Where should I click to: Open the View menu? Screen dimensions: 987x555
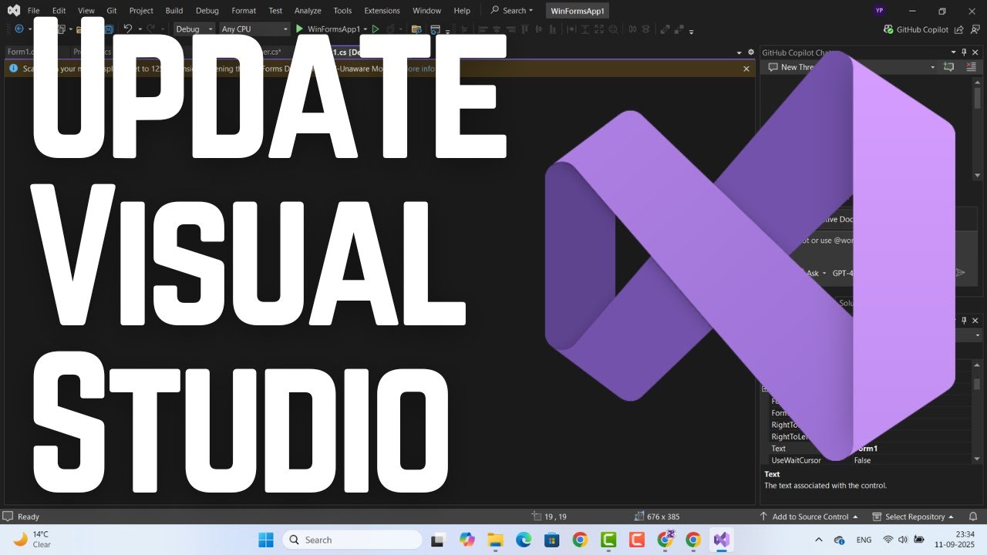click(x=86, y=11)
